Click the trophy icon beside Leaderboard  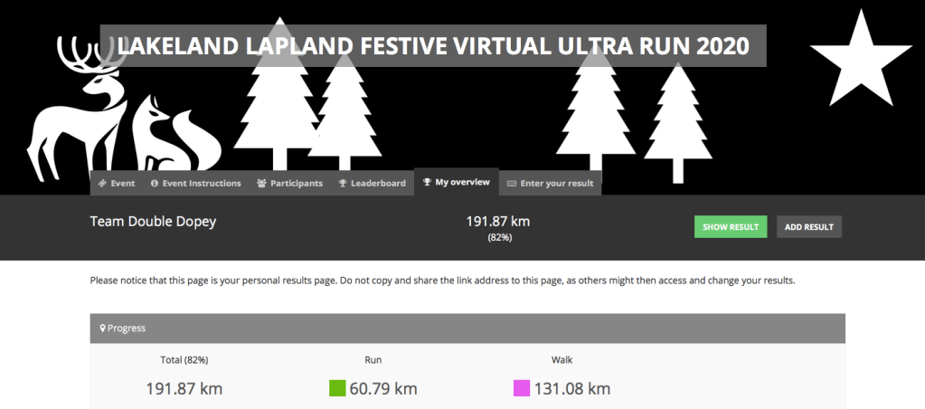click(343, 184)
